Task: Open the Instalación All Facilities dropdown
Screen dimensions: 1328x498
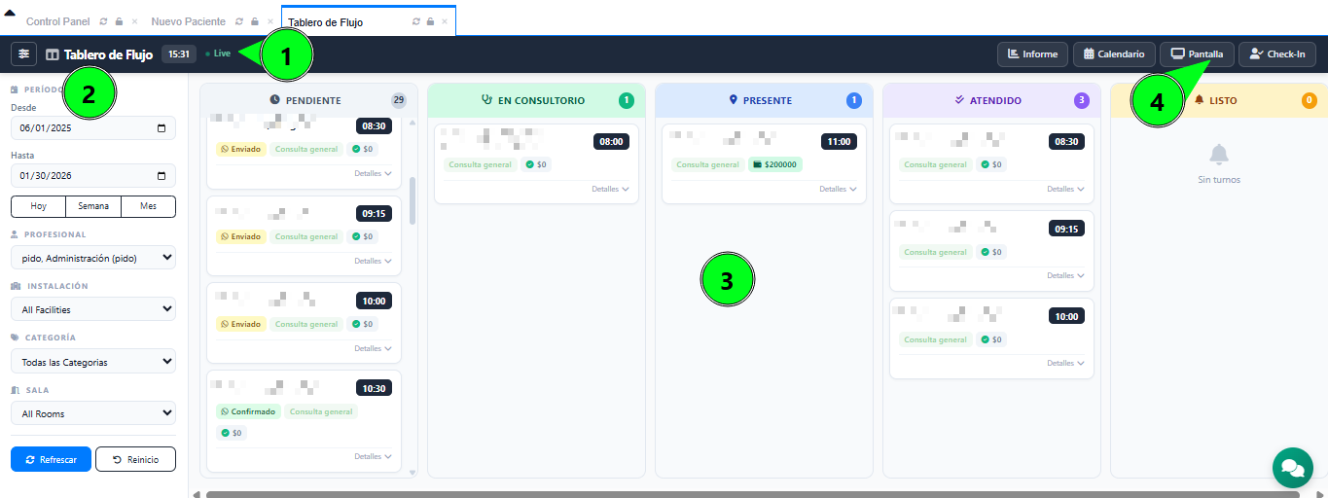Action: (x=93, y=309)
